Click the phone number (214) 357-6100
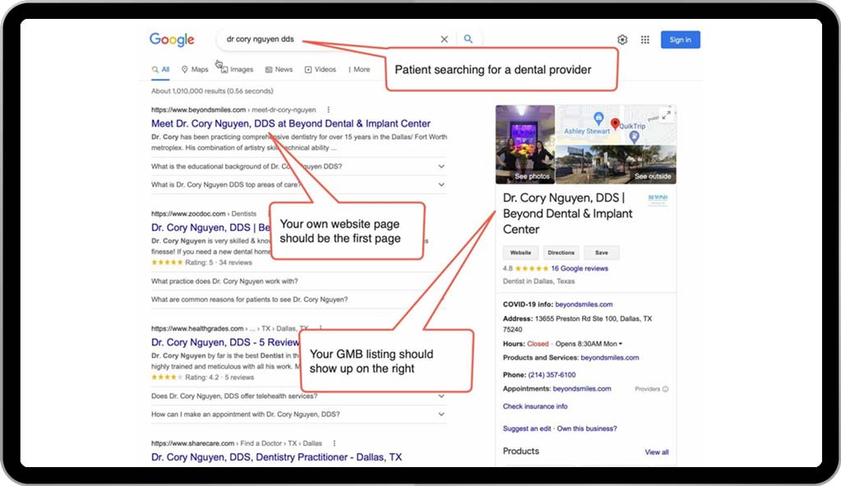 coord(552,375)
